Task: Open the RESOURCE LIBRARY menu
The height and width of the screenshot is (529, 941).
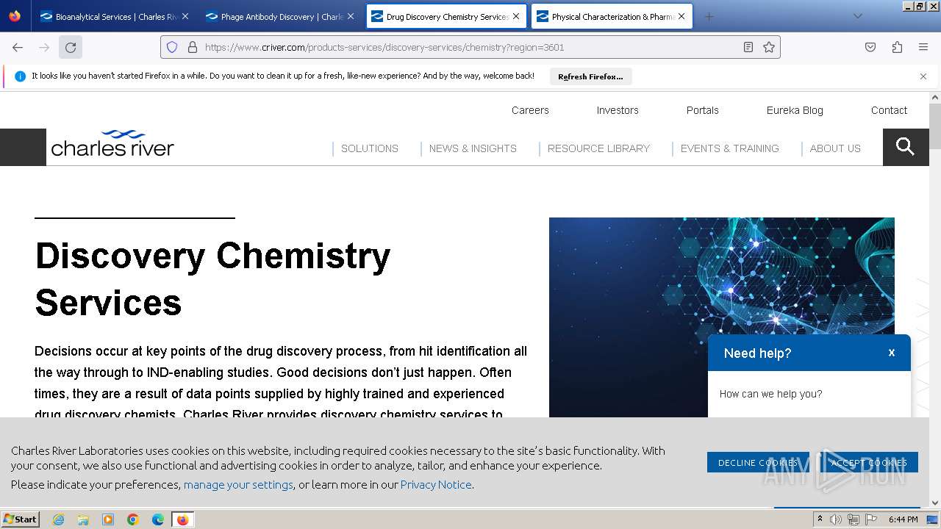Action: pos(598,148)
